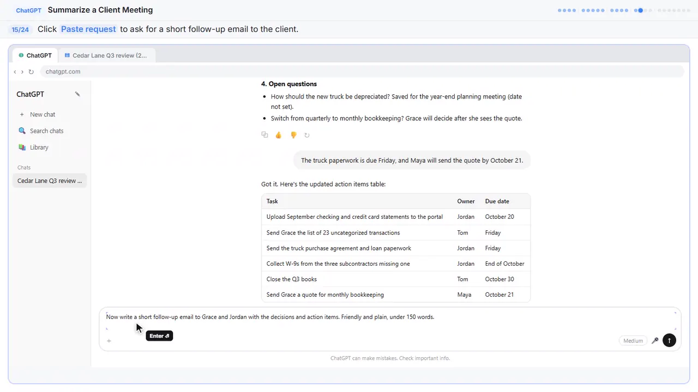
Task: Click the 15/24 step counter badge
Action: (x=20, y=29)
